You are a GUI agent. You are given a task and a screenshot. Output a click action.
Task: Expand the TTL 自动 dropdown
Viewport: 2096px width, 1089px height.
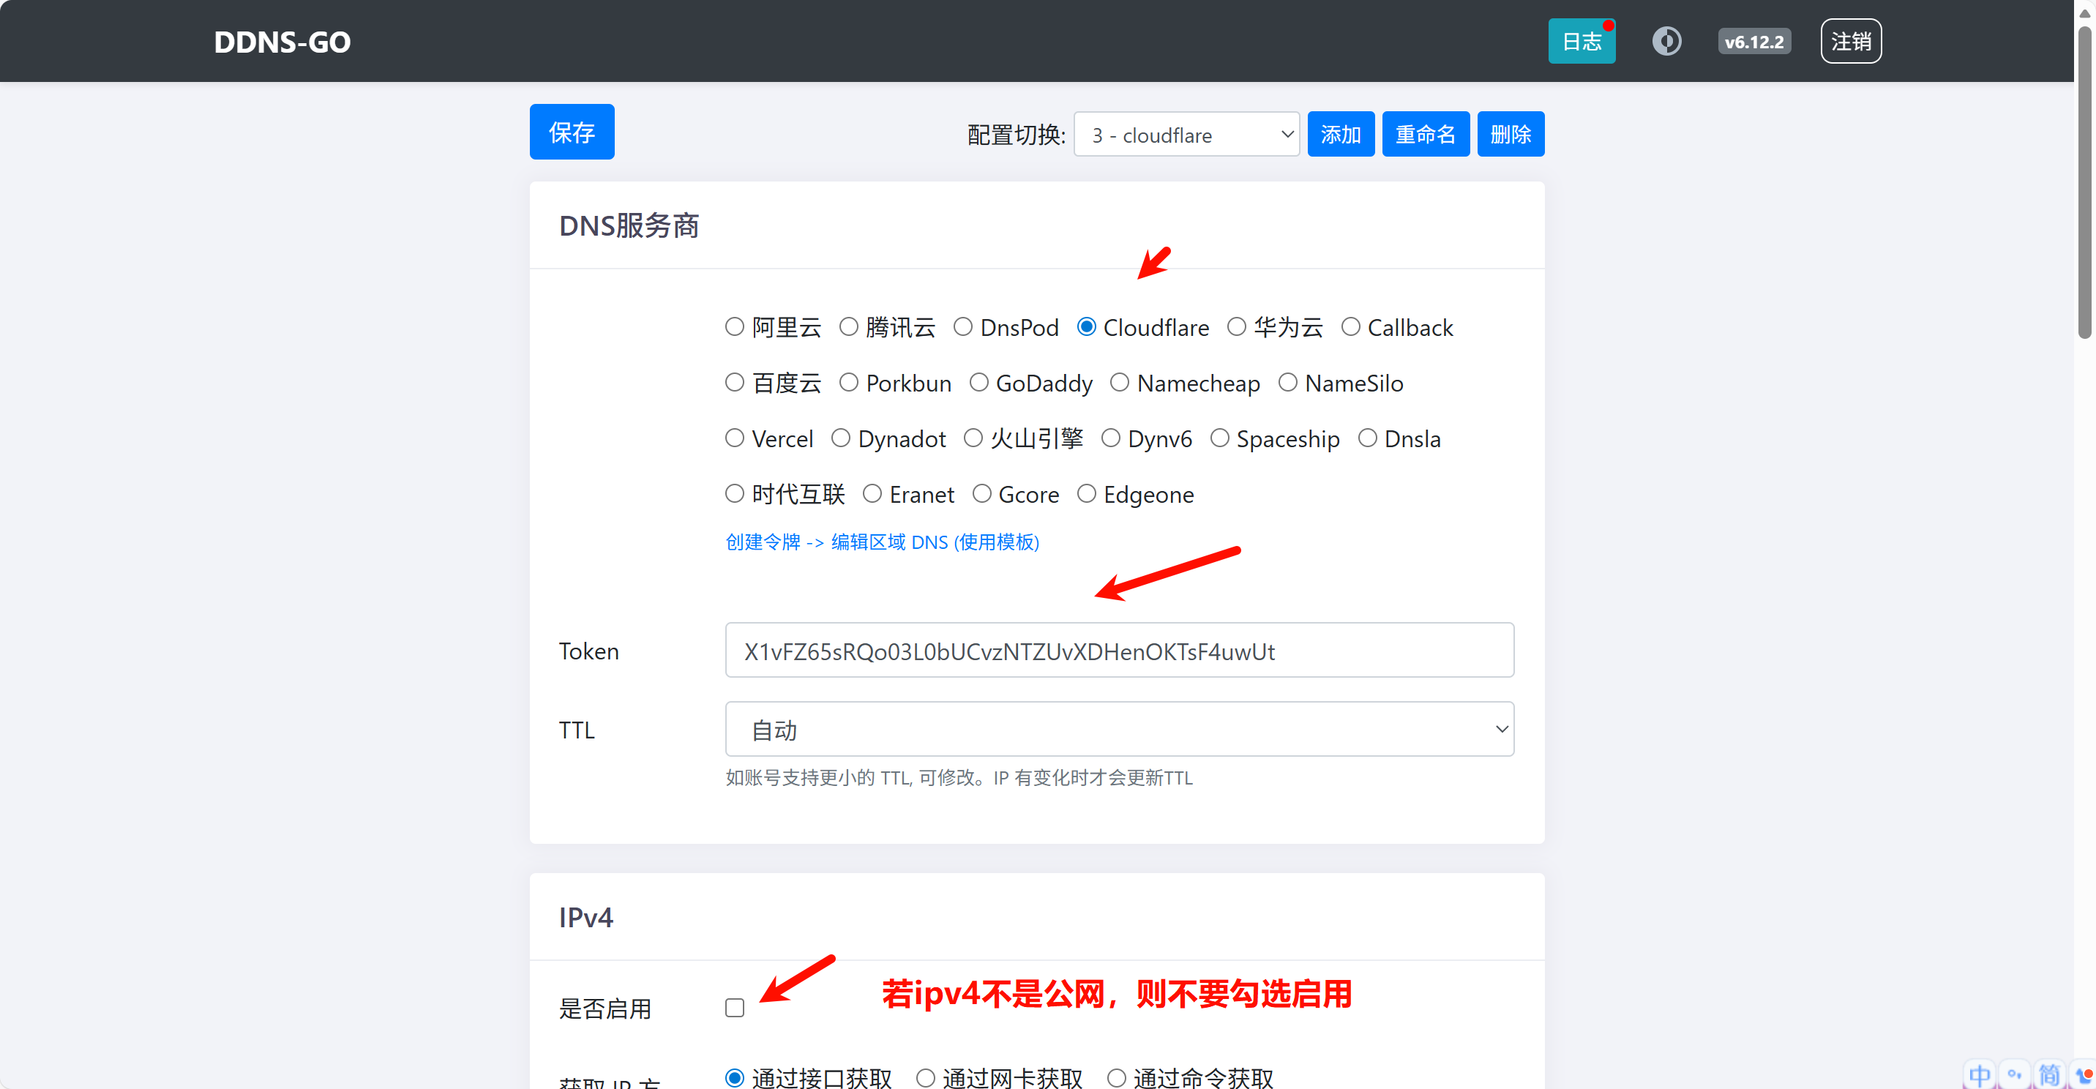coord(1119,729)
